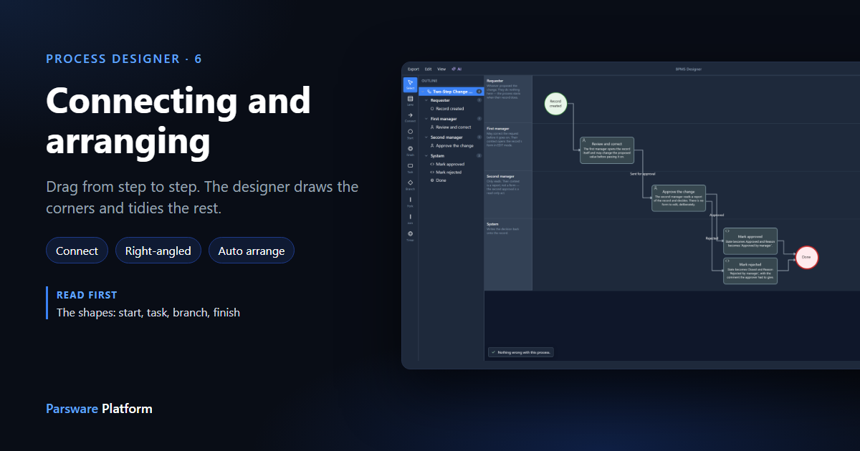
Task: Open the View menu
Action: 441,69
